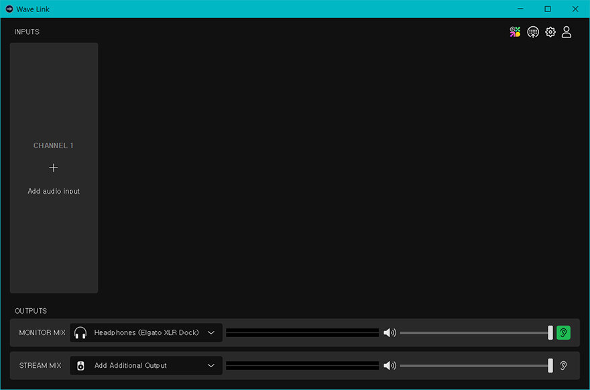This screenshot has height=390, width=590.
Task: Open the Elgato Marketplace icon
Action: point(515,31)
